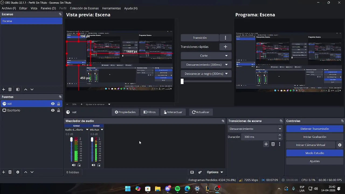Open the Archivo (F) menu

point(9,8)
